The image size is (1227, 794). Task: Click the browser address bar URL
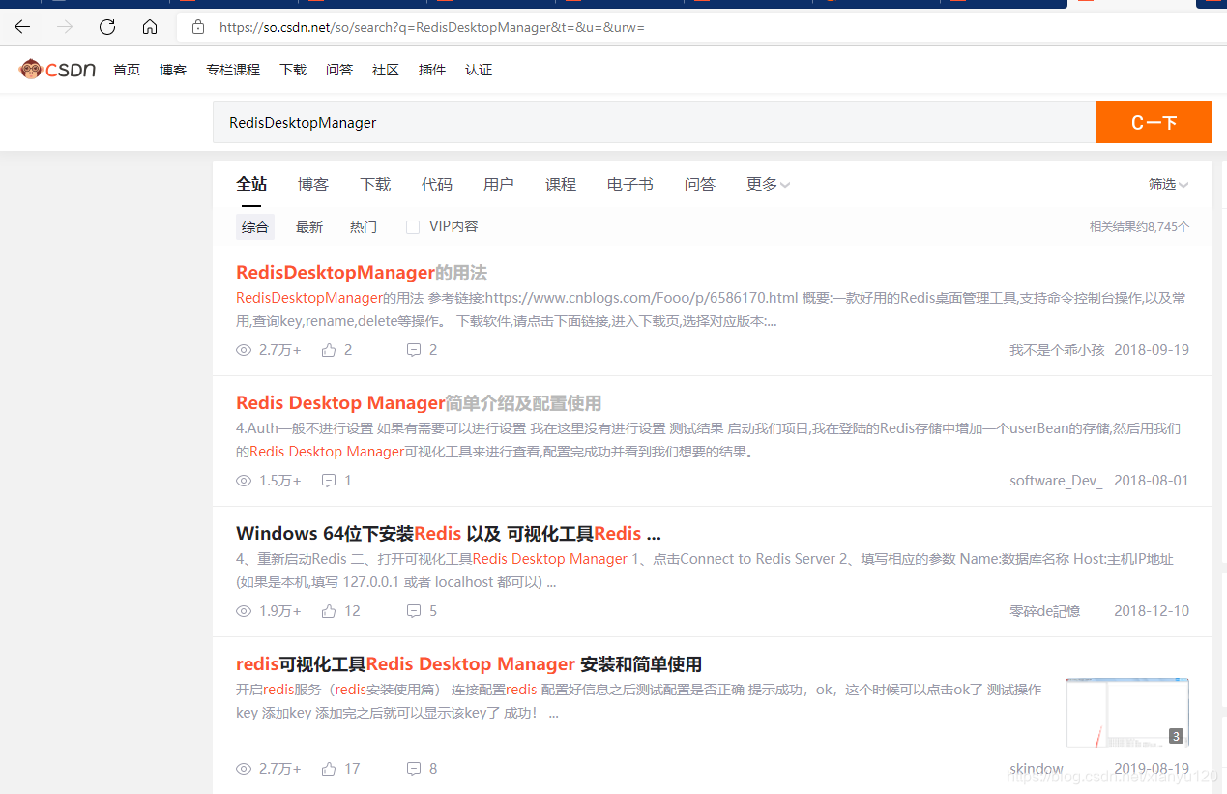pos(432,27)
